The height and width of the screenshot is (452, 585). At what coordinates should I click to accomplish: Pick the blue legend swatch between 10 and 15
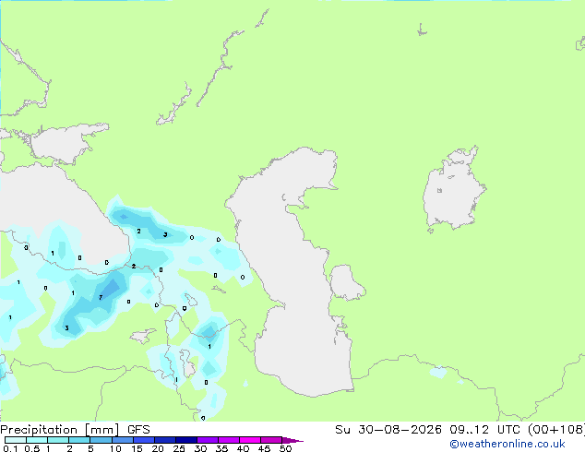pos(123,440)
